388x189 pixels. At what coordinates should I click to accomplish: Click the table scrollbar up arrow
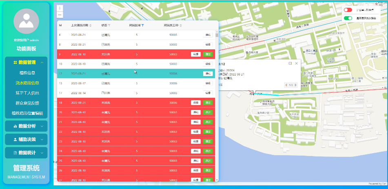(x=217, y=32)
